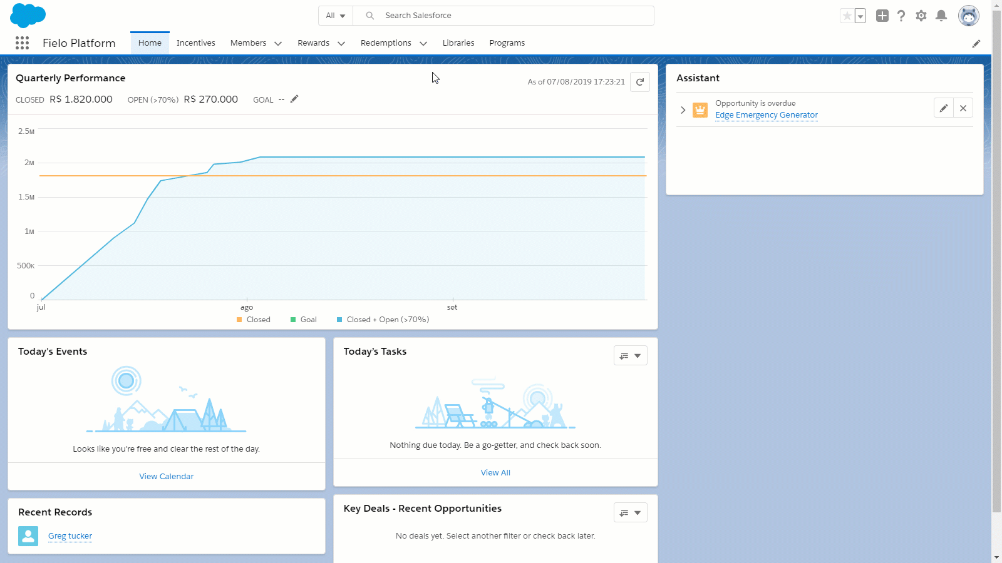Click the magnifier icon in search box

point(370,16)
